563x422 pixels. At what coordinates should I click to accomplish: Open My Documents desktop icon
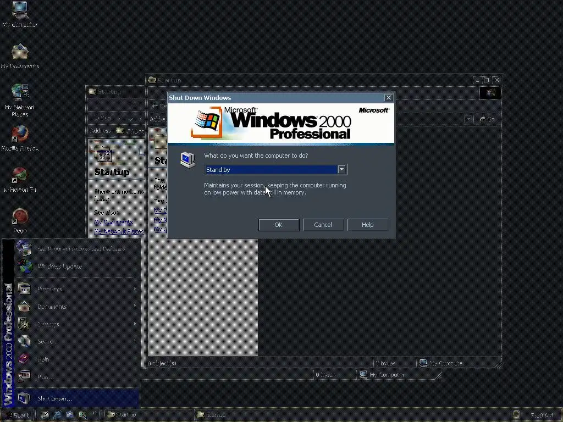point(20,55)
